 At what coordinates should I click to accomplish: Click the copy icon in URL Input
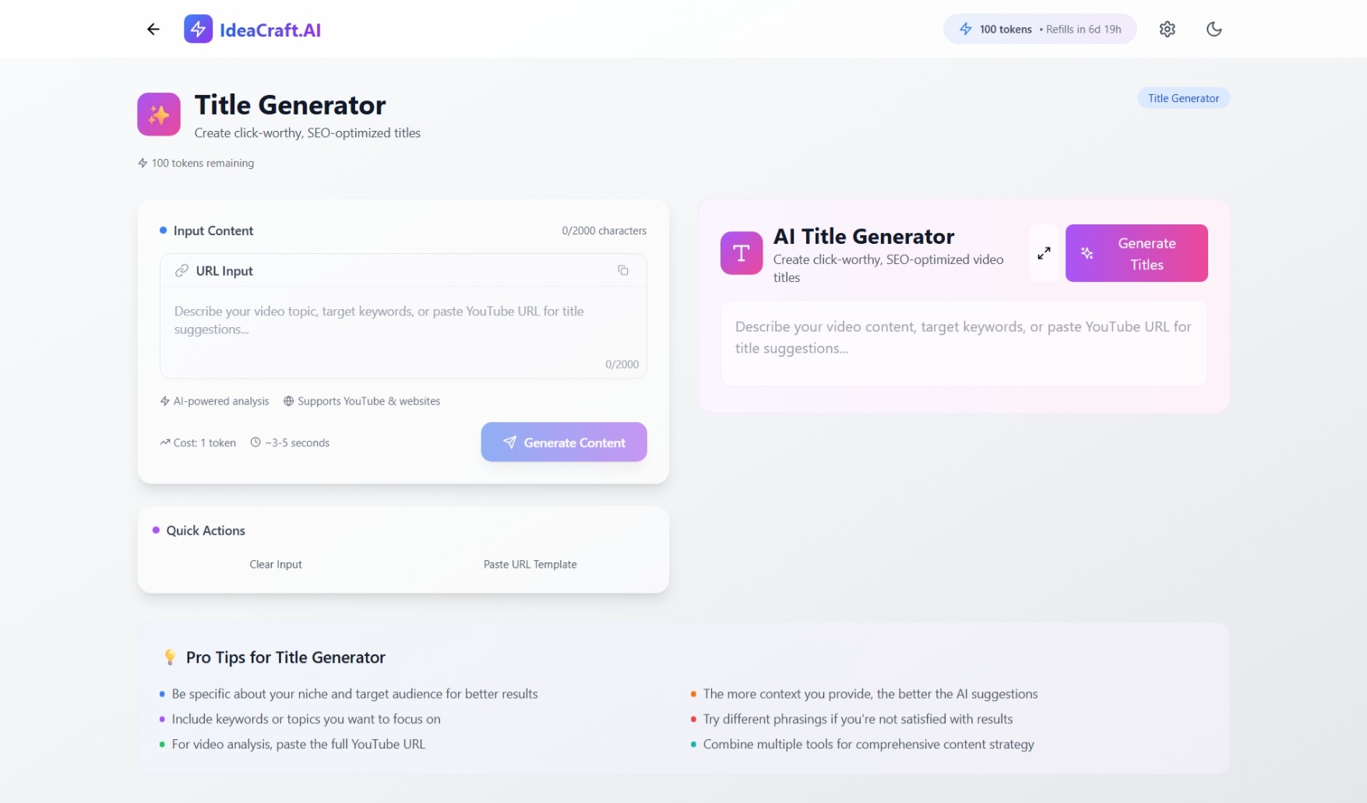point(623,270)
